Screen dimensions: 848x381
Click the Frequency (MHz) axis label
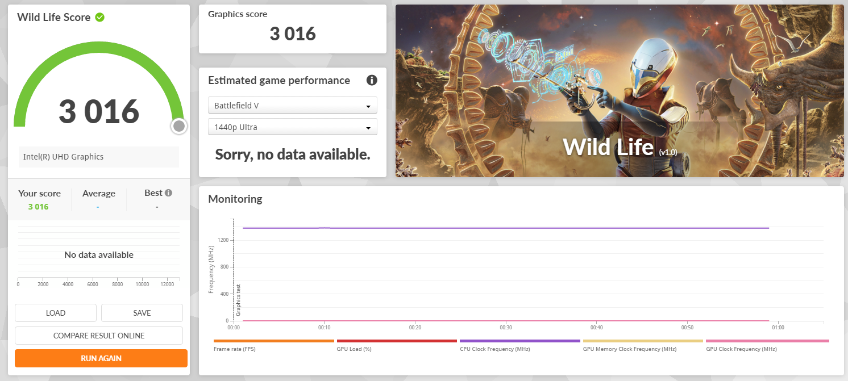pyautogui.click(x=211, y=269)
